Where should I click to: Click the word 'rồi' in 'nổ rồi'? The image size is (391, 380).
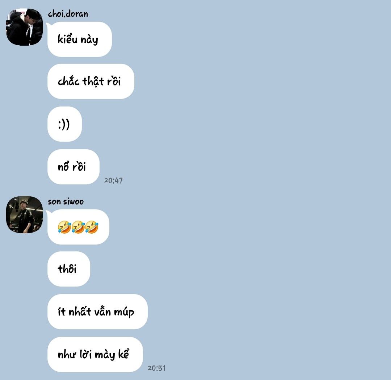tap(79, 166)
